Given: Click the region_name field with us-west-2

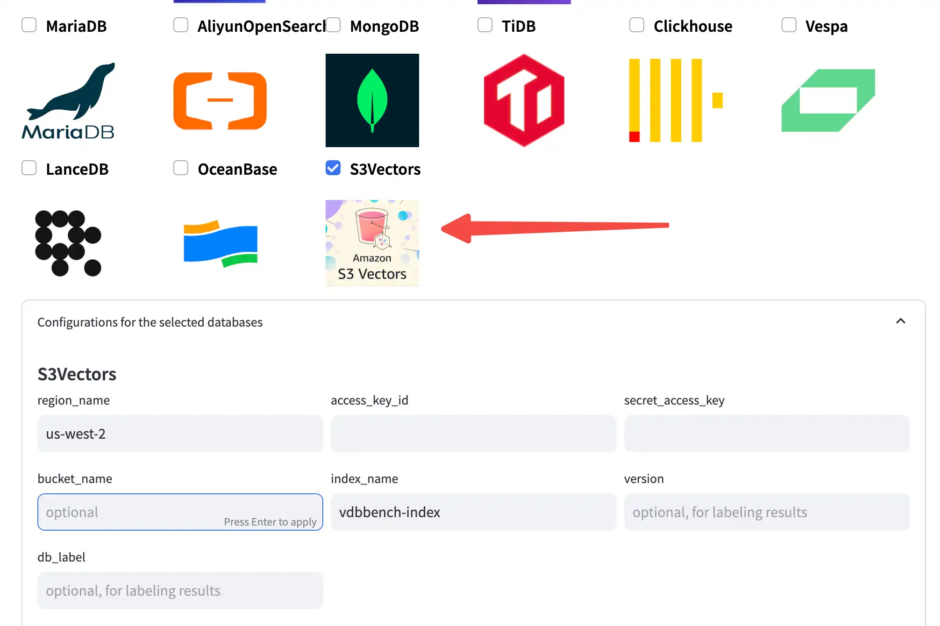Looking at the screenshot, I should (x=180, y=434).
